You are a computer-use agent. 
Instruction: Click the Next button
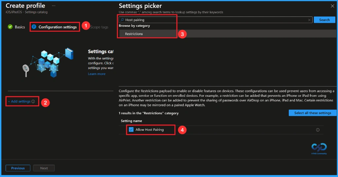coord(44,168)
